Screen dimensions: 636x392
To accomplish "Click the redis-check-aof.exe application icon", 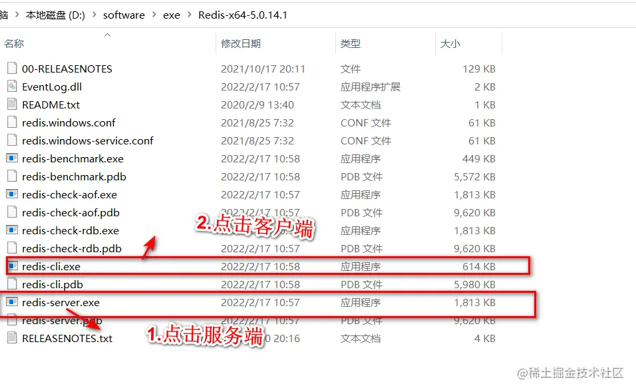I will click(12, 194).
